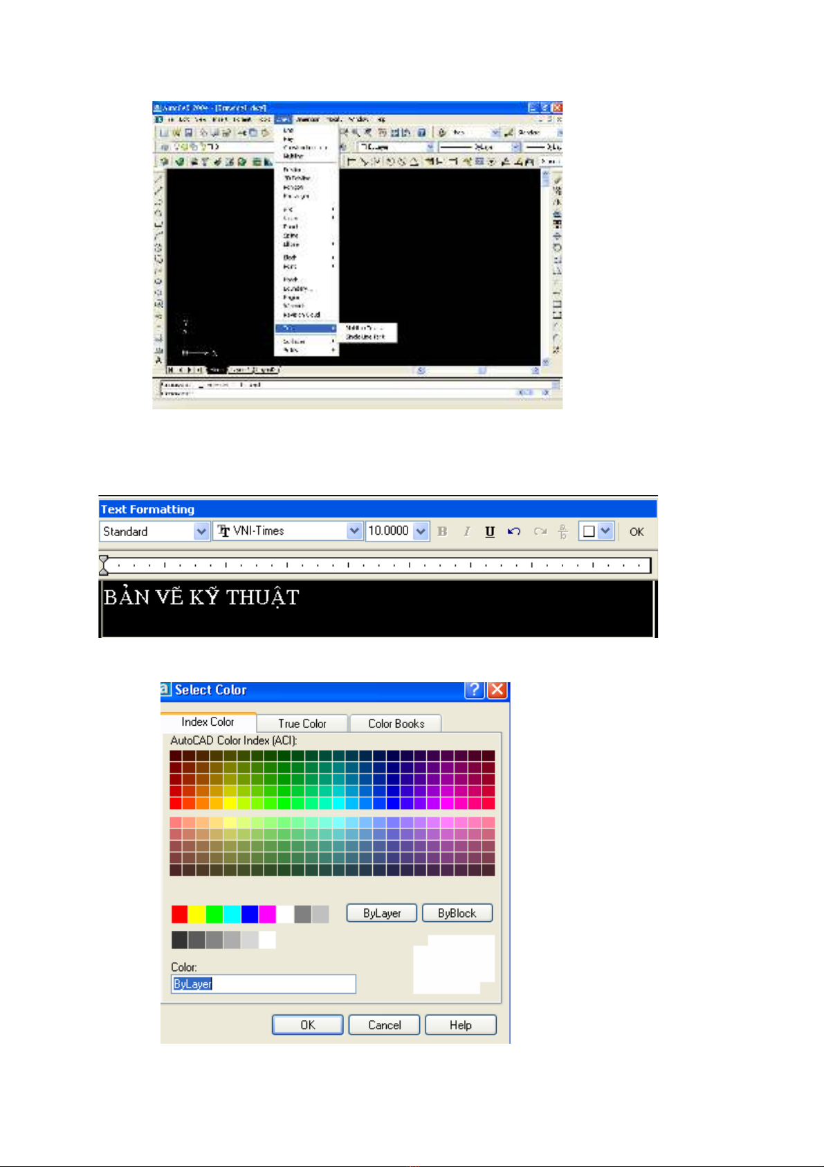Click the Stack fraction icon
The width and height of the screenshot is (824, 1167).
pos(563,532)
